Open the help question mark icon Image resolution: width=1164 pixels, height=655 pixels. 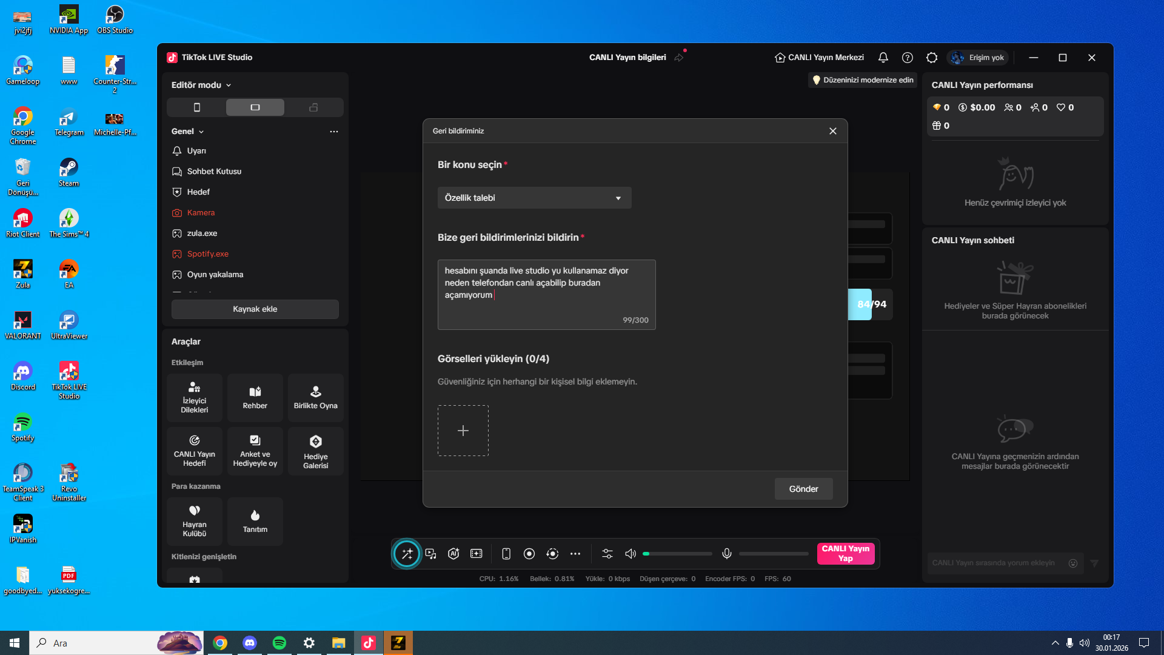pos(908,58)
